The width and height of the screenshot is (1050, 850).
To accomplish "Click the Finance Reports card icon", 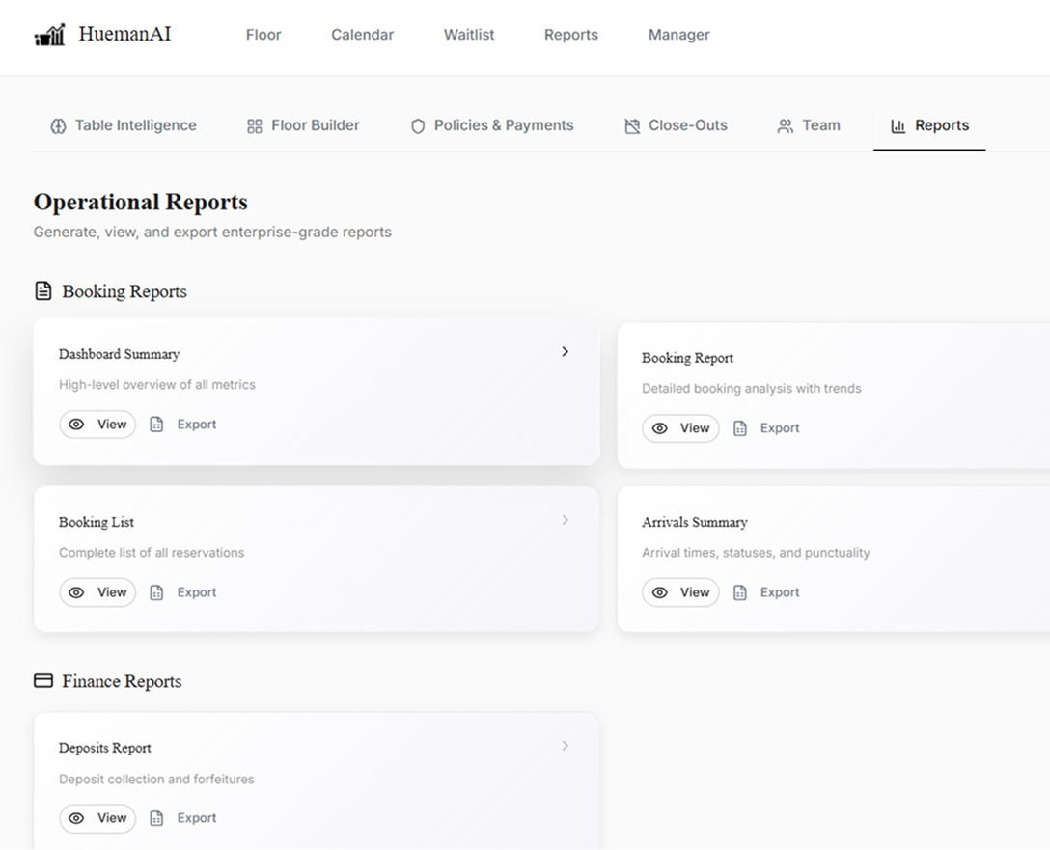I will (x=42, y=681).
